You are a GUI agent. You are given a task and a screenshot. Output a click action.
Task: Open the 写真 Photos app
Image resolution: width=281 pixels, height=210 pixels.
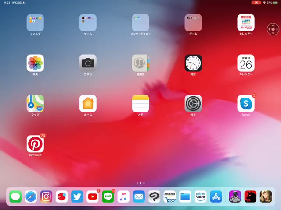tap(35, 63)
